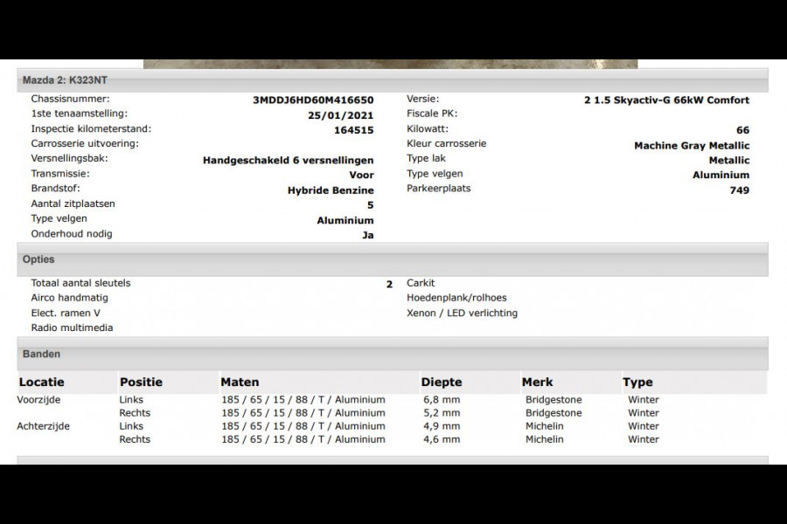Click the Xenon / LED verlichting option
Screen dimensions: 787x524
pyautogui.click(x=462, y=313)
